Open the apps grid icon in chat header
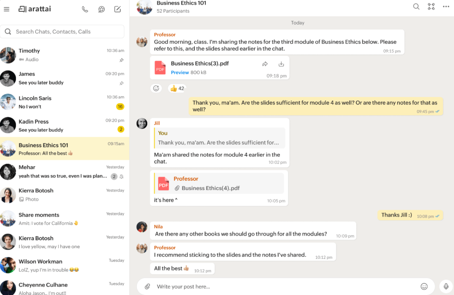Viewport: 454px width, 295px height. 431,6
